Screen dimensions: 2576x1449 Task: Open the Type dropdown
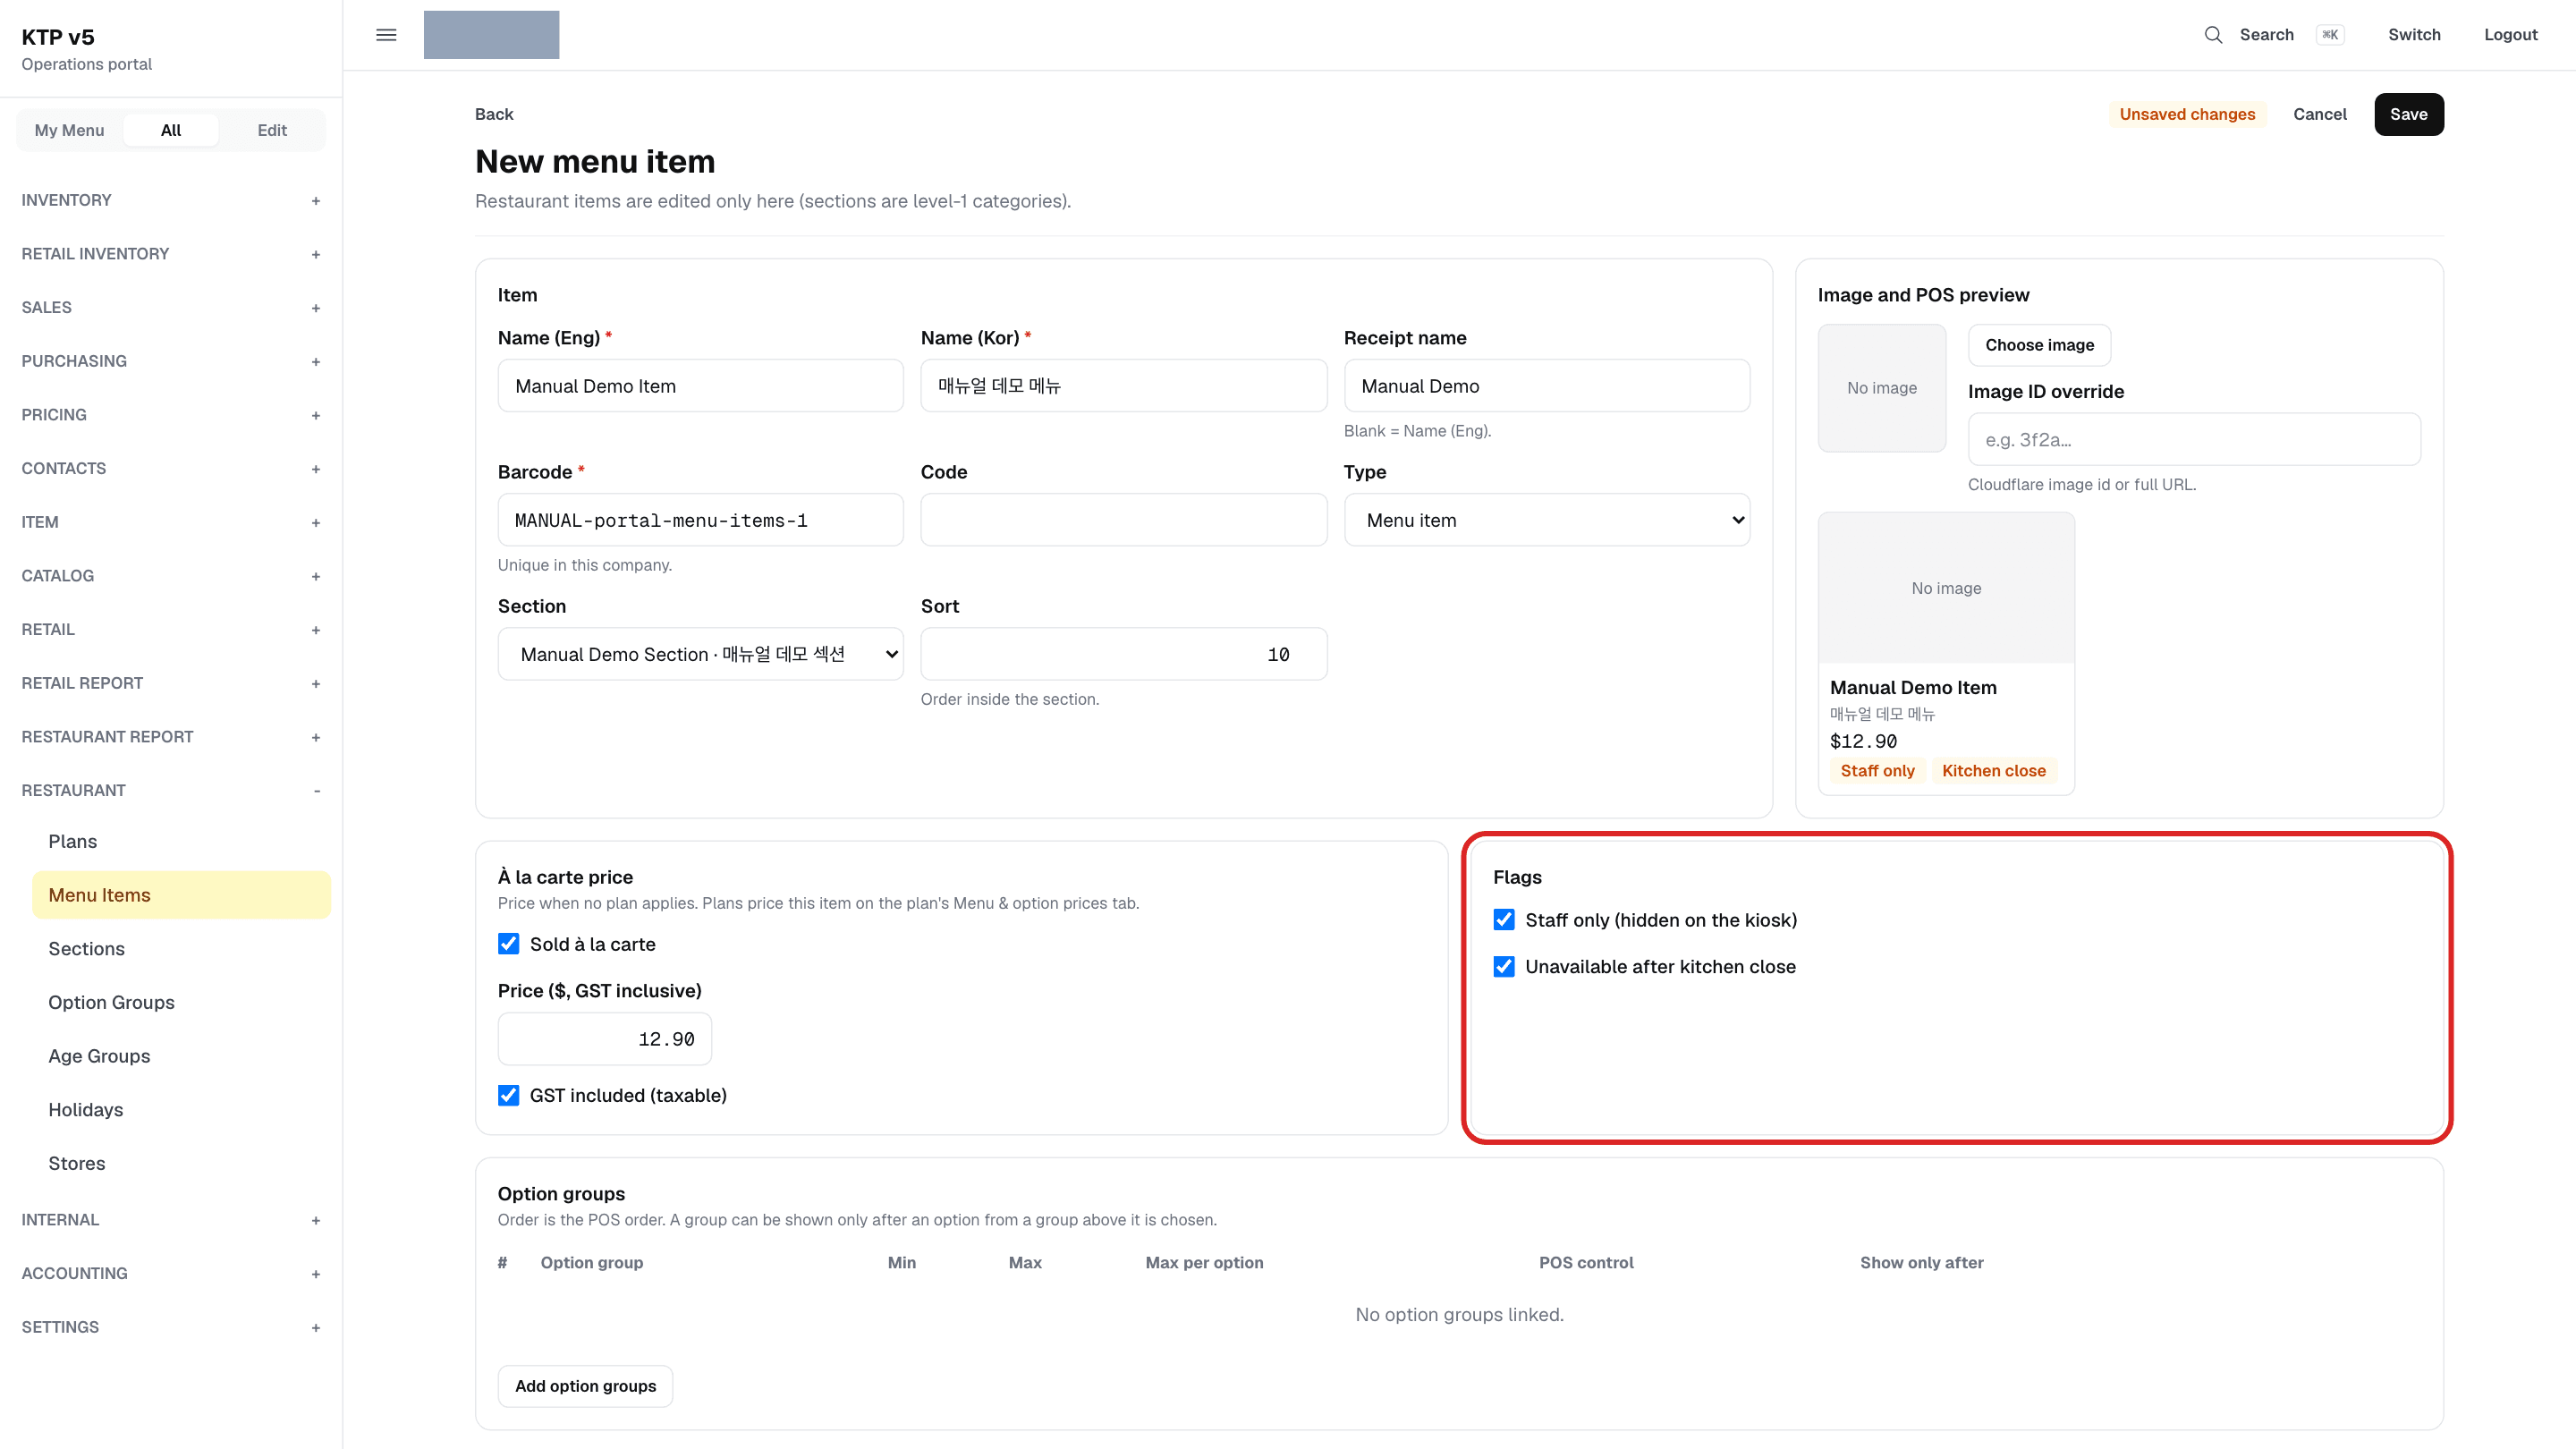click(1547, 520)
